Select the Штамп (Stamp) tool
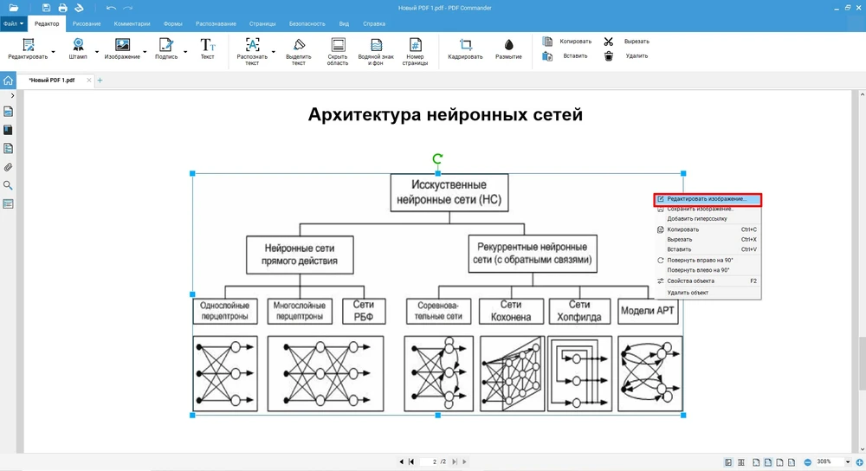The width and height of the screenshot is (866, 471). coord(78,48)
